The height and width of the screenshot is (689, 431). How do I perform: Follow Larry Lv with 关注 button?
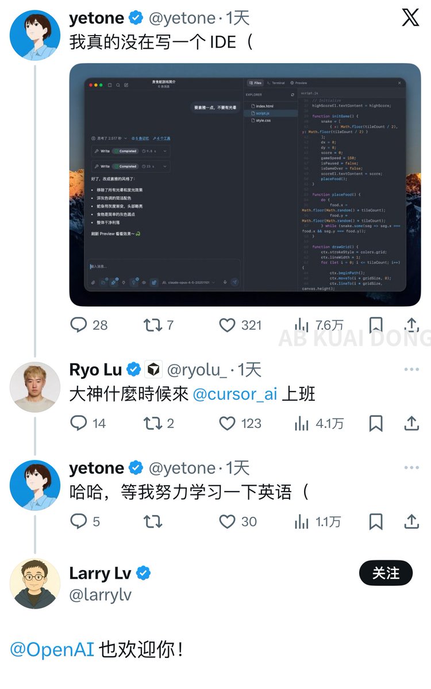(x=386, y=573)
